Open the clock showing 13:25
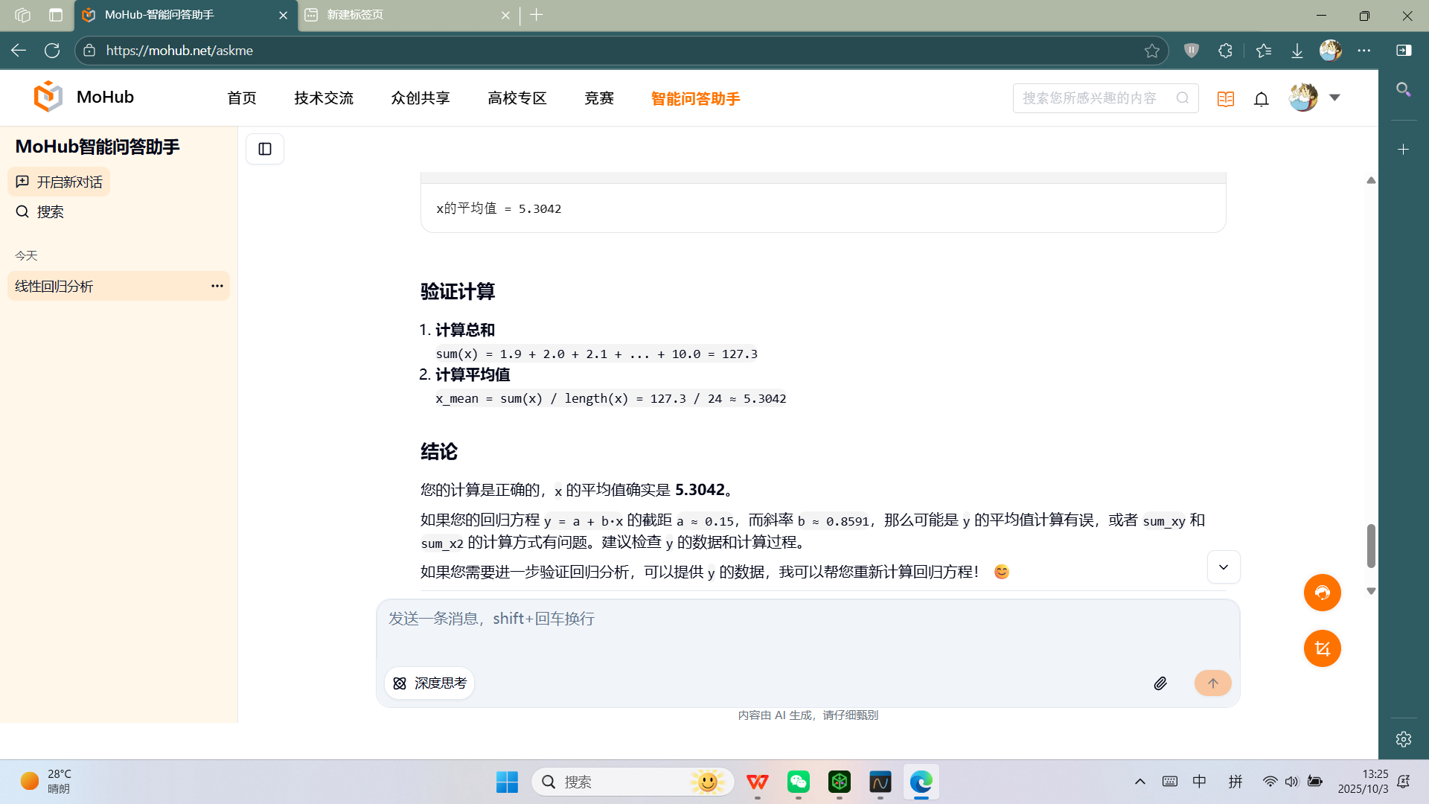Viewport: 1429px width, 804px height. coord(1363,782)
